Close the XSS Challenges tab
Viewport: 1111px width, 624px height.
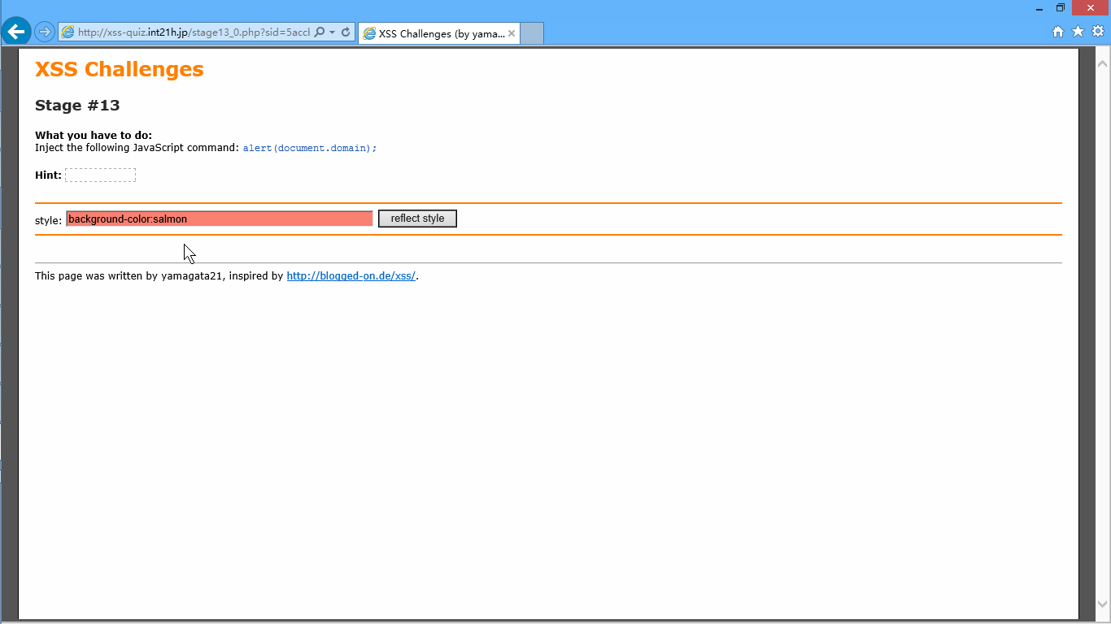coord(512,33)
